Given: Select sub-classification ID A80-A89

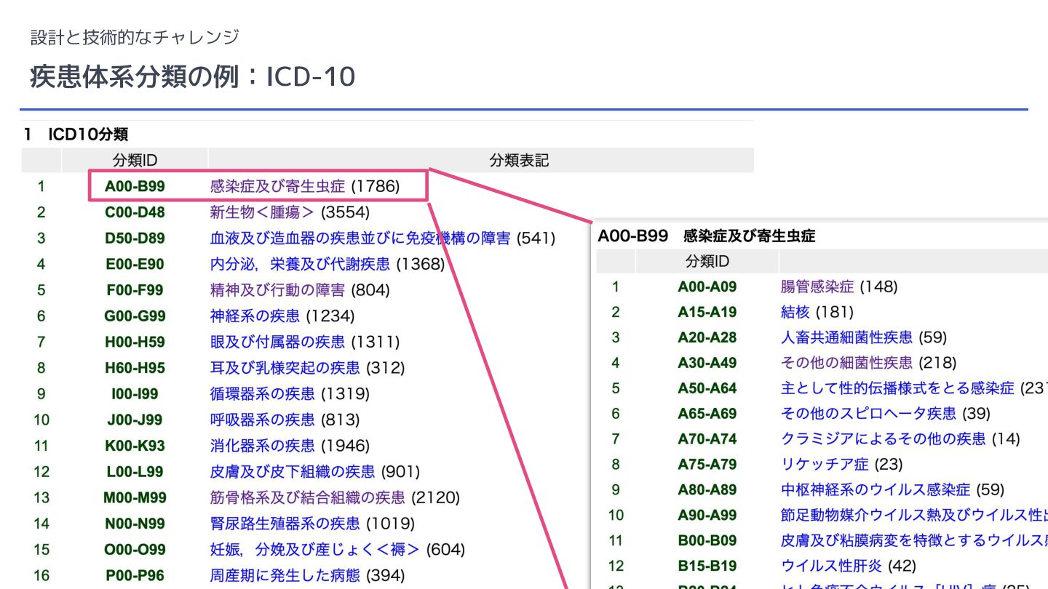Looking at the screenshot, I should 707,489.
